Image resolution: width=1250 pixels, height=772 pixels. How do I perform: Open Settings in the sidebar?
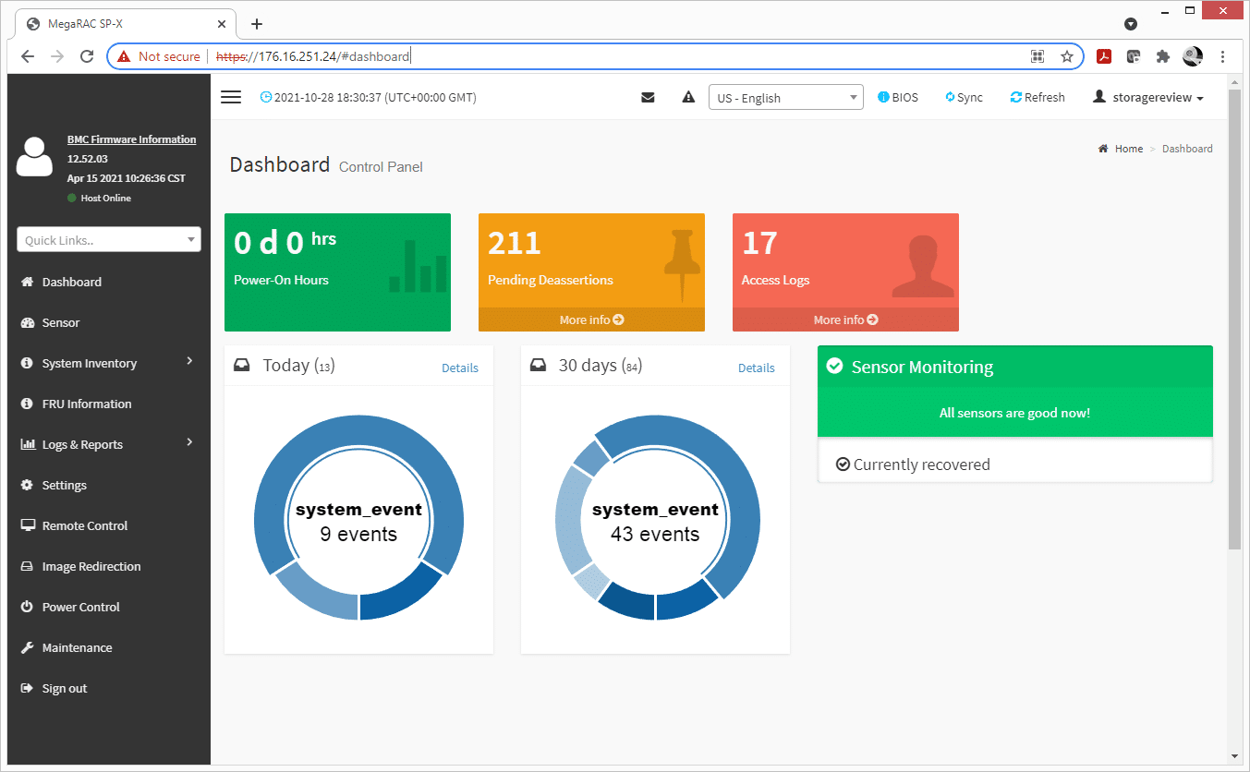(65, 485)
